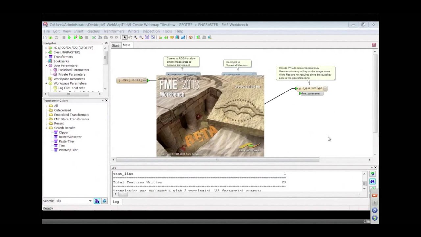Expand the Categorized folder in Transformer Gallery
Image resolution: width=421 pixels, height=237 pixels.
coord(47,110)
